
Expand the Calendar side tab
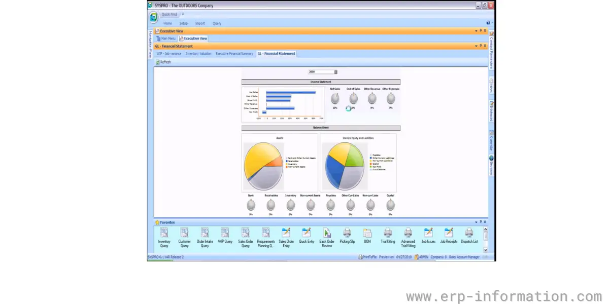(491, 140)
